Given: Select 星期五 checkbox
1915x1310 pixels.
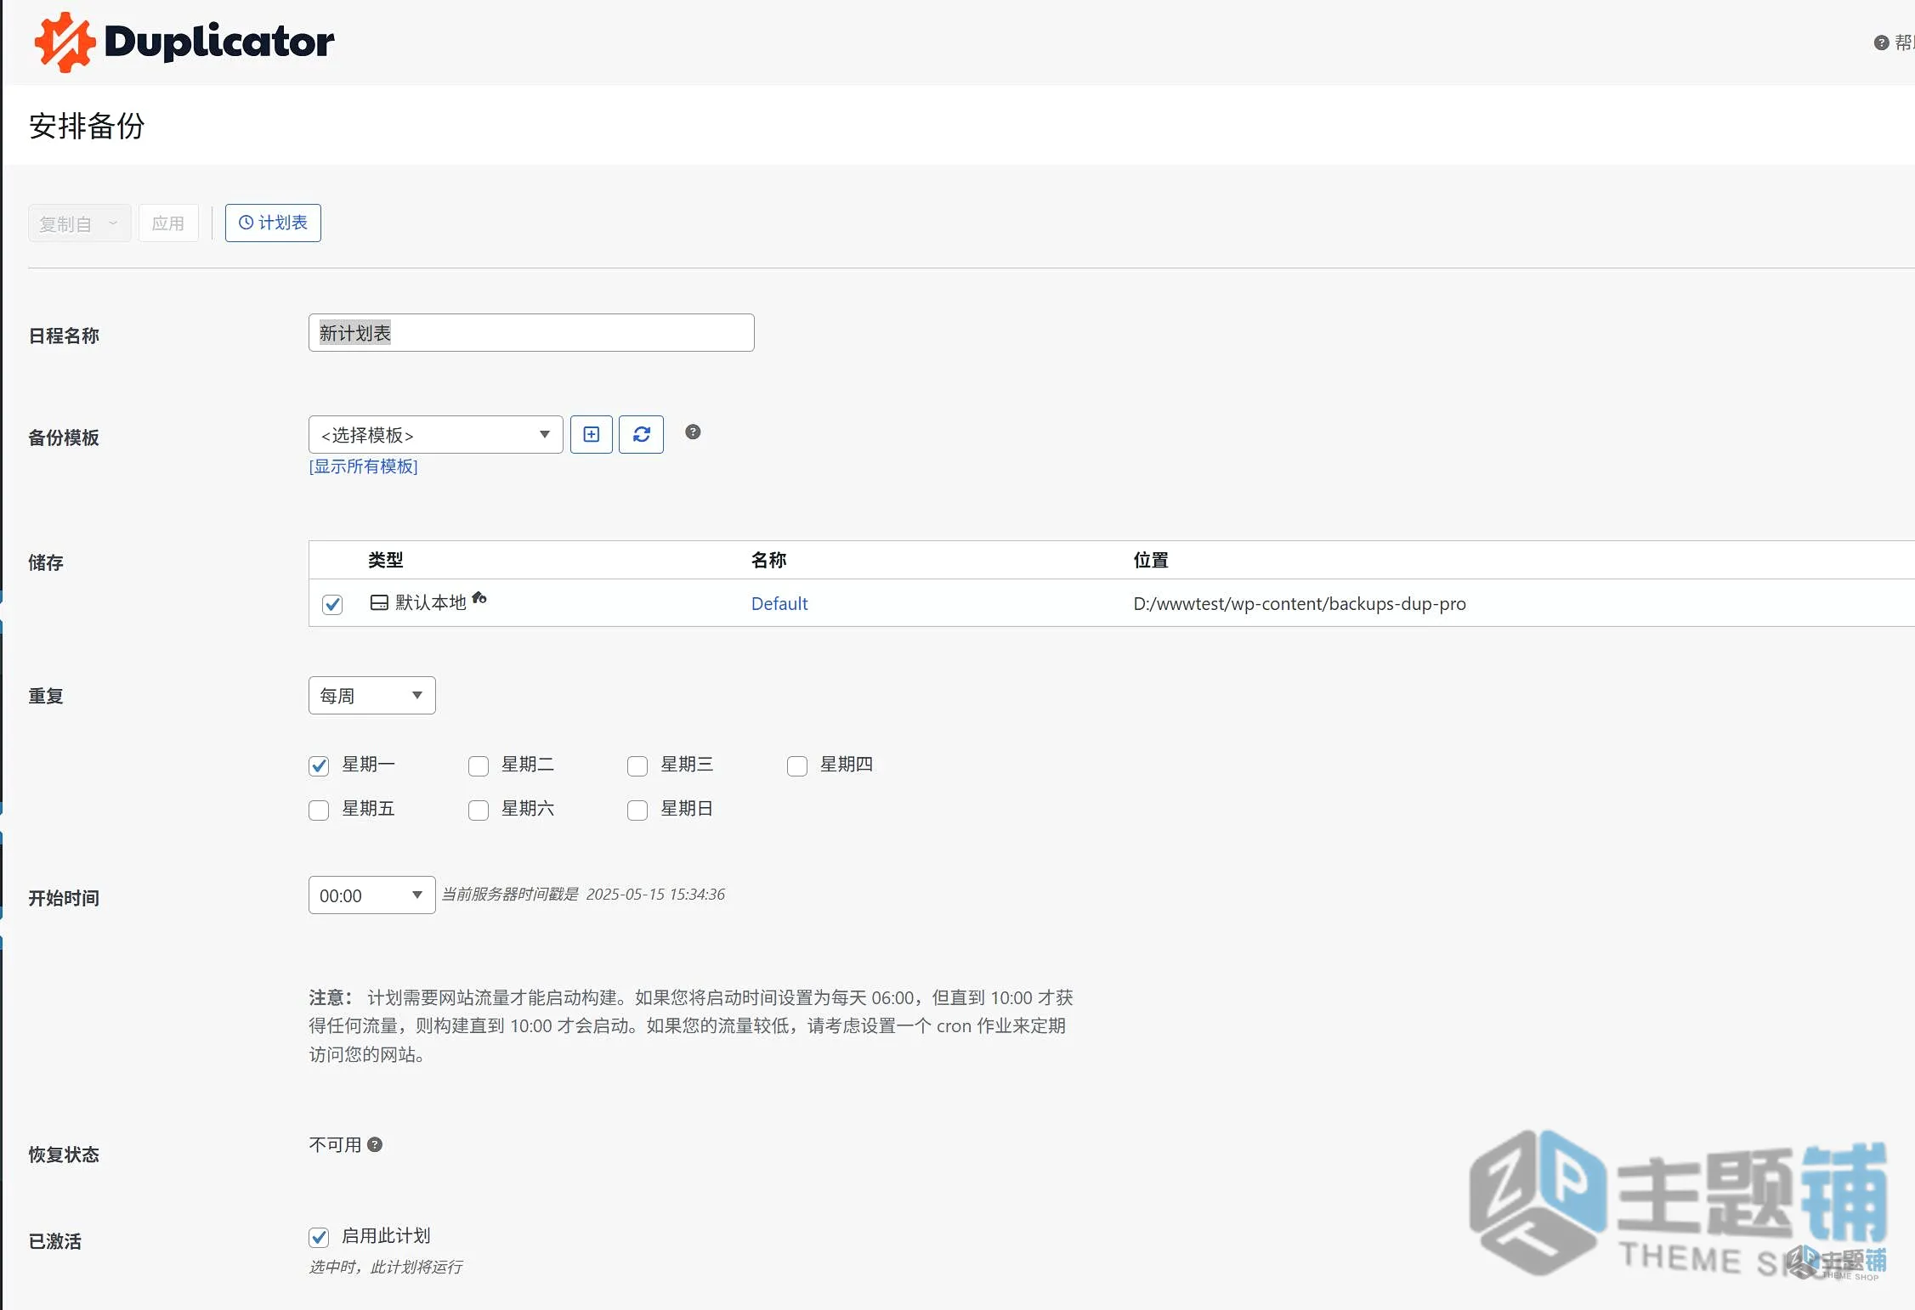Looking at the screenshot, I should 319,810.
